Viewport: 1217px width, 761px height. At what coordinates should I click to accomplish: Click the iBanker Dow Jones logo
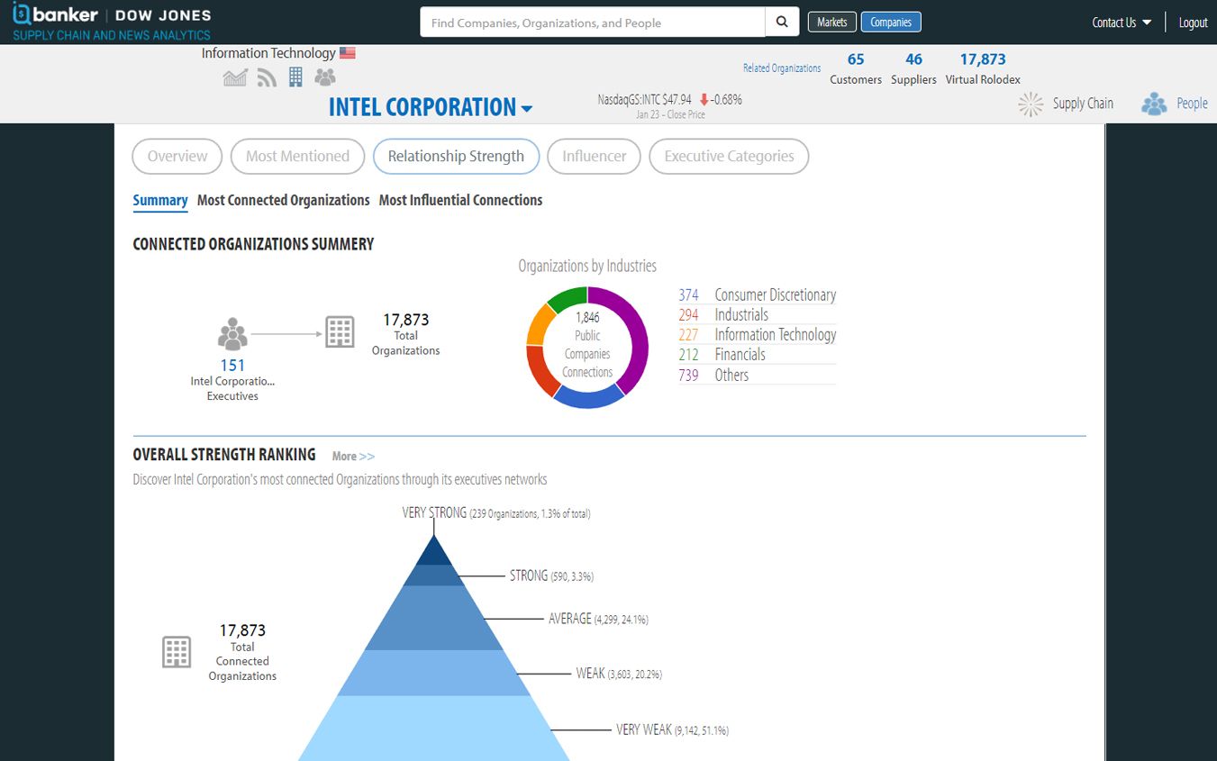pos(113,23)
